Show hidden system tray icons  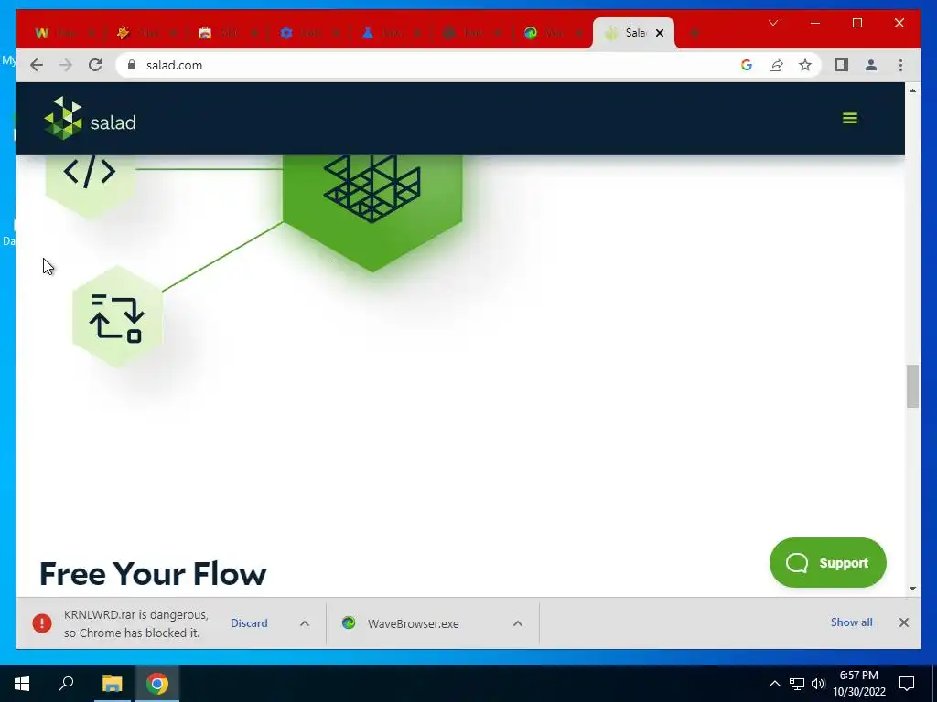pos(774,684)
